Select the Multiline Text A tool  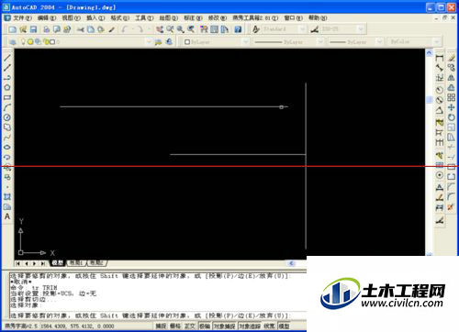click(7, 216)
